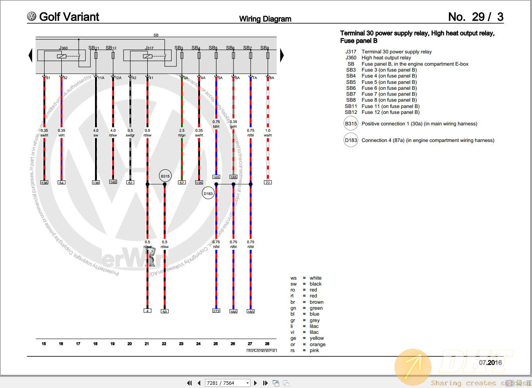Follow track reference box 138
Screen dimensions: 532x388
(x=96, y=183)
